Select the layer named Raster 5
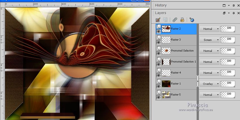The height and width of the screenshot is (120, 240). (176, 95)
